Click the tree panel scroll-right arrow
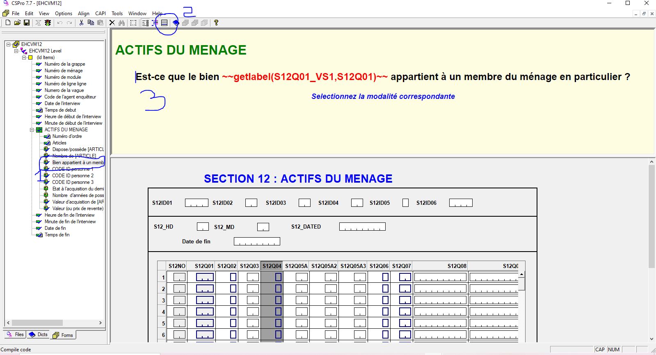This screenshot has width=656, height=355. pos(101,323)
